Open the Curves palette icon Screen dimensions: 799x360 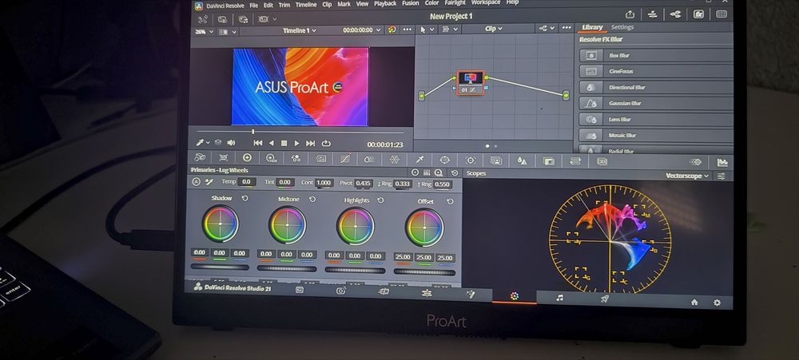pyautogui.click(x=345, y=160)
